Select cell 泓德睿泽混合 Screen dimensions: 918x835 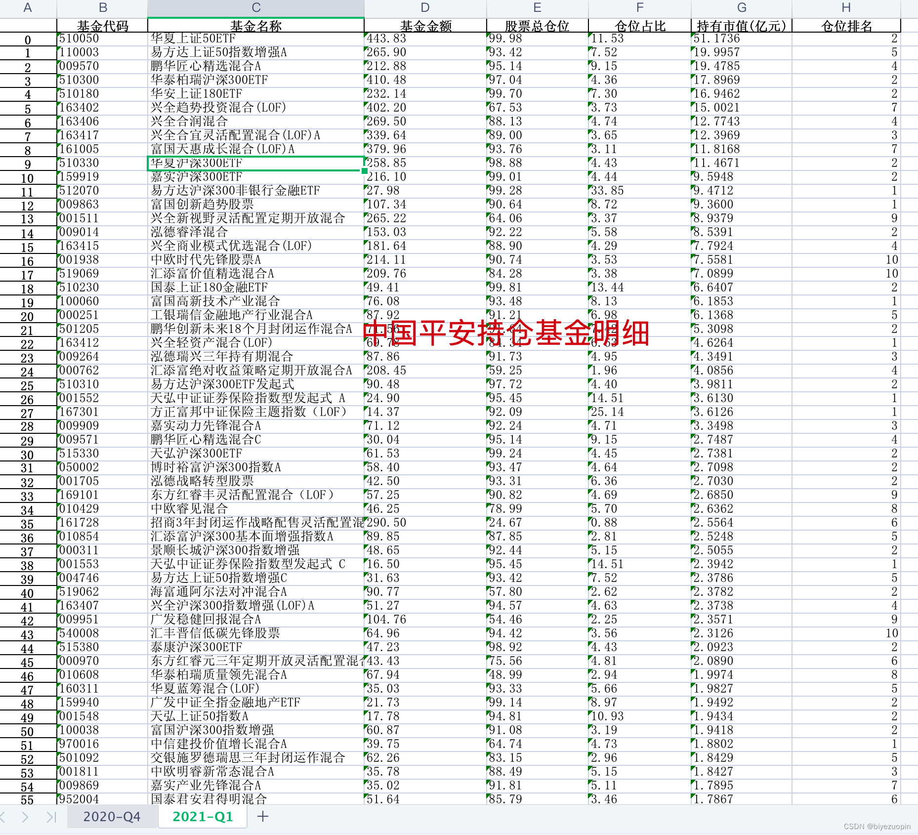(x=256, y=232)
